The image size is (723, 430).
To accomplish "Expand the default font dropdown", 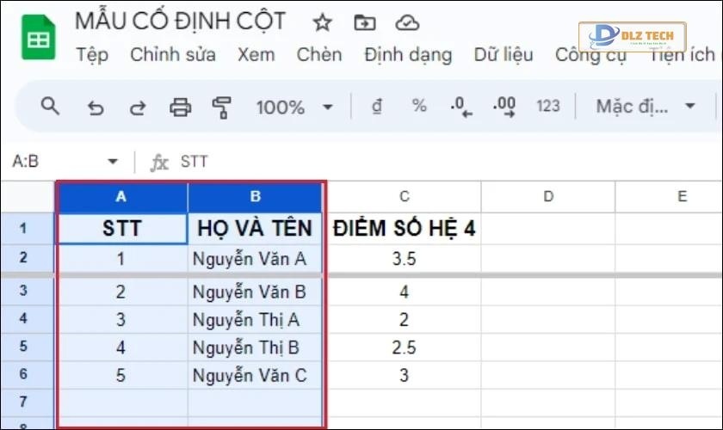I will pyautogui.click(x=646, y=107).
